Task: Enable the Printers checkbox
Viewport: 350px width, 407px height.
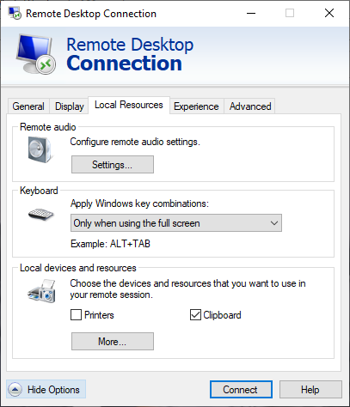Action: pyautogui.click(x=76, y=315)
